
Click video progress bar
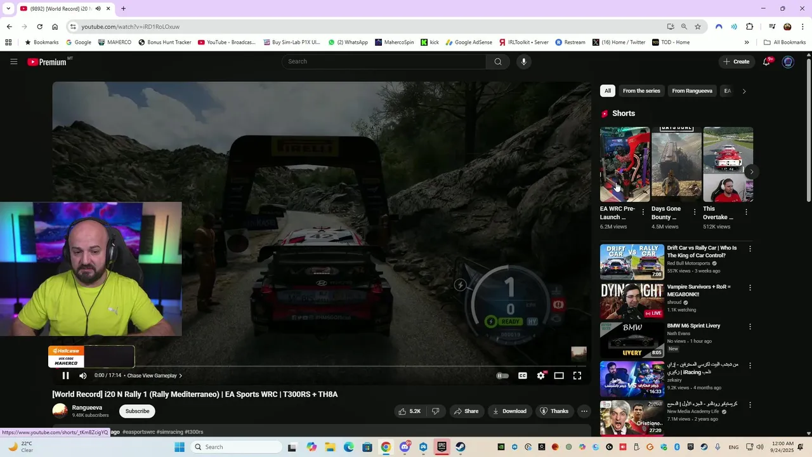321,366
